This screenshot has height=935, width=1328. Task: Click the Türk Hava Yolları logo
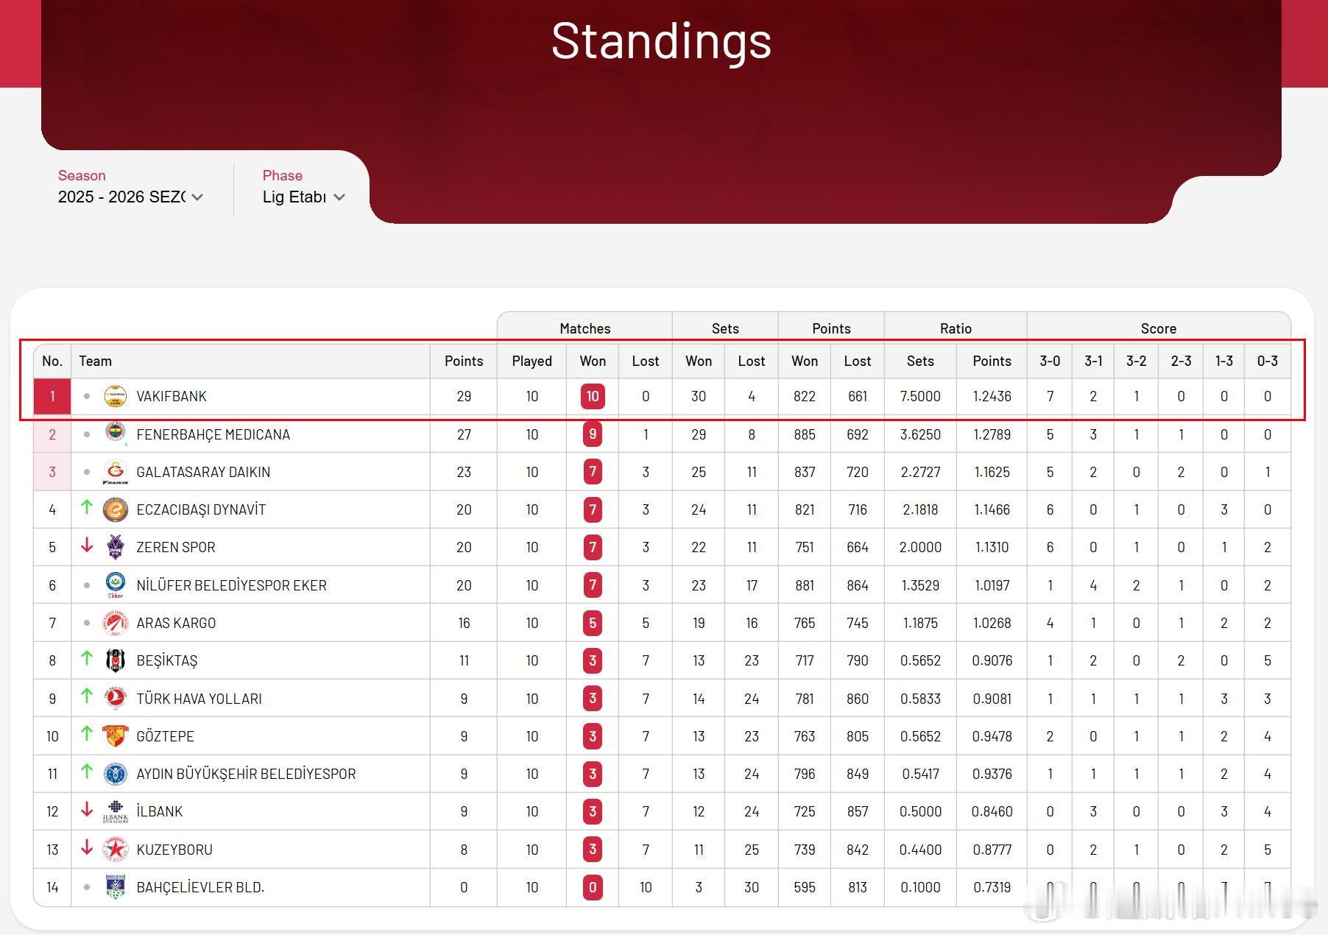(x=116, y=698)
